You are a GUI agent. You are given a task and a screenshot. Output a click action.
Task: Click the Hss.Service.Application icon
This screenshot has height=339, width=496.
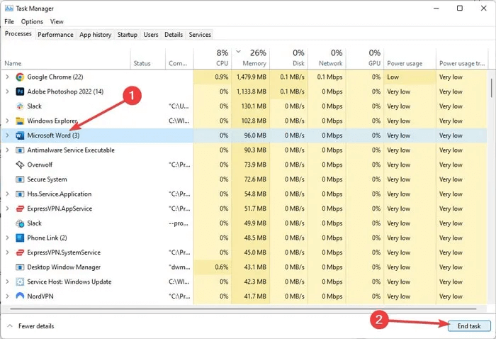pos(20,194)
